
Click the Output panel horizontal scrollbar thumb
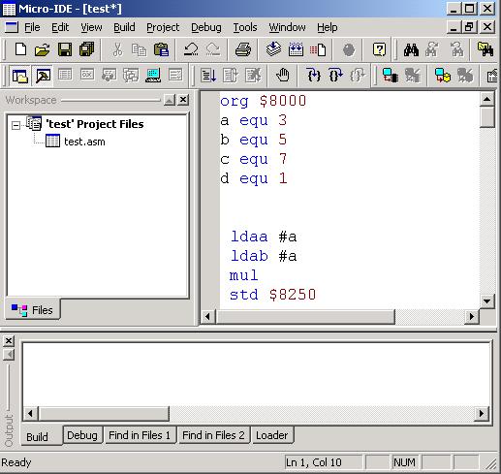point(104,413)
